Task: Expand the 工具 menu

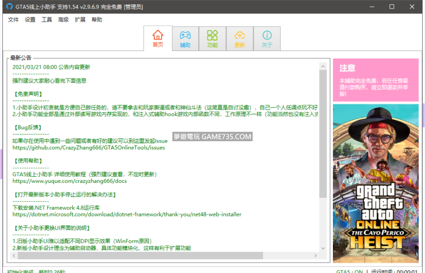Action: (47, 20)
